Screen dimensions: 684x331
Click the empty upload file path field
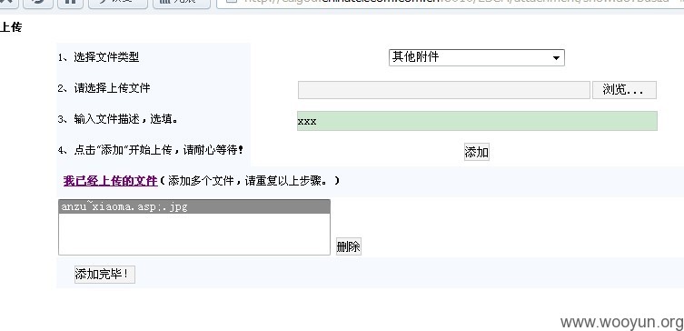coord(443,90)
